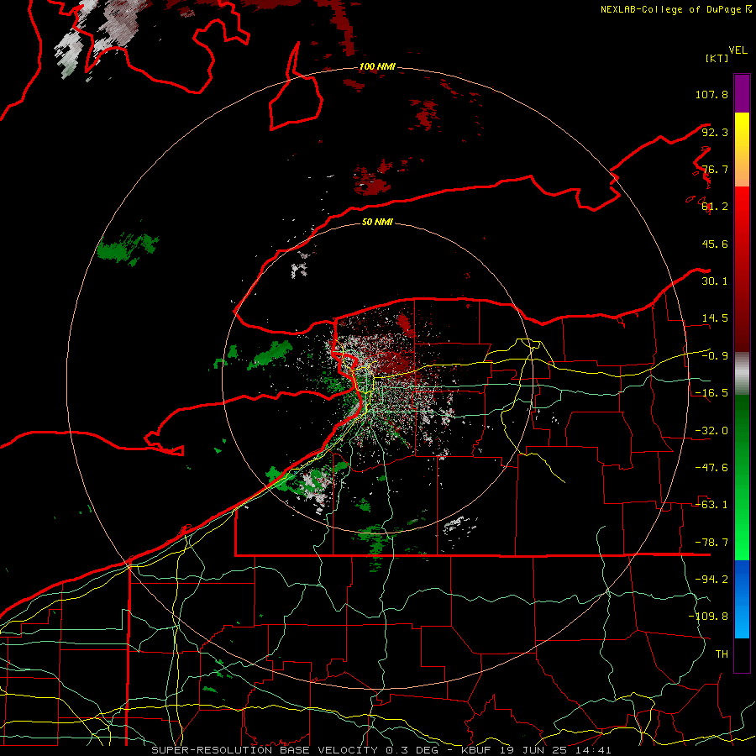The image size is (756, 756).
Task: Click the 107.8 velocity scale value
Action: pos(711,94)
